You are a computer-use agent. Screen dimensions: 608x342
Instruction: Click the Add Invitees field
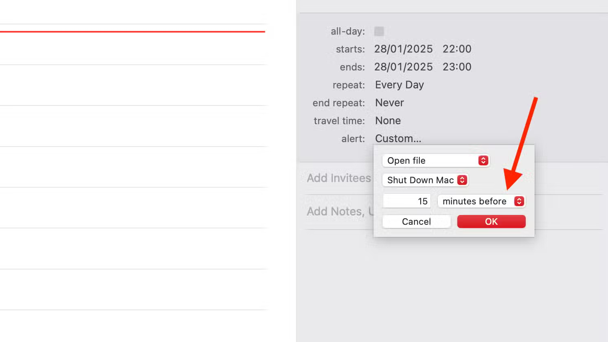click(x=339, y=178)
